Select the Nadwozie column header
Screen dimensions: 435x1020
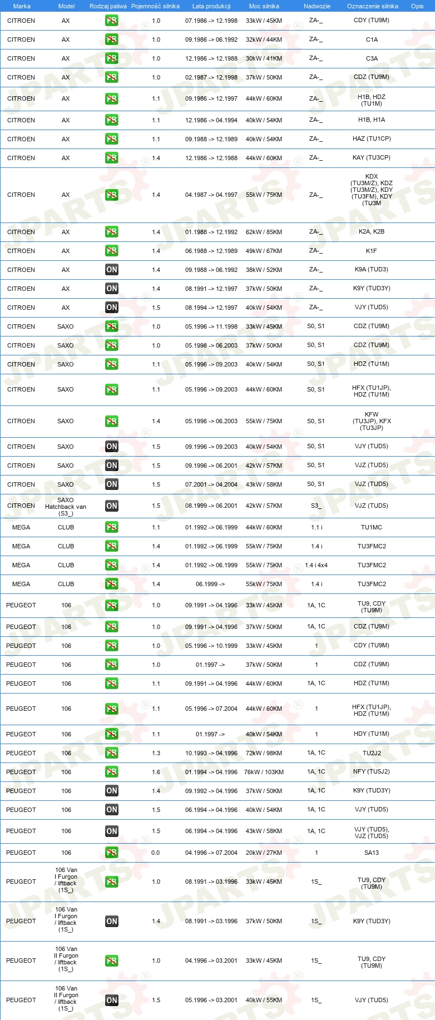pyautogui.click(x=317, y=6)
